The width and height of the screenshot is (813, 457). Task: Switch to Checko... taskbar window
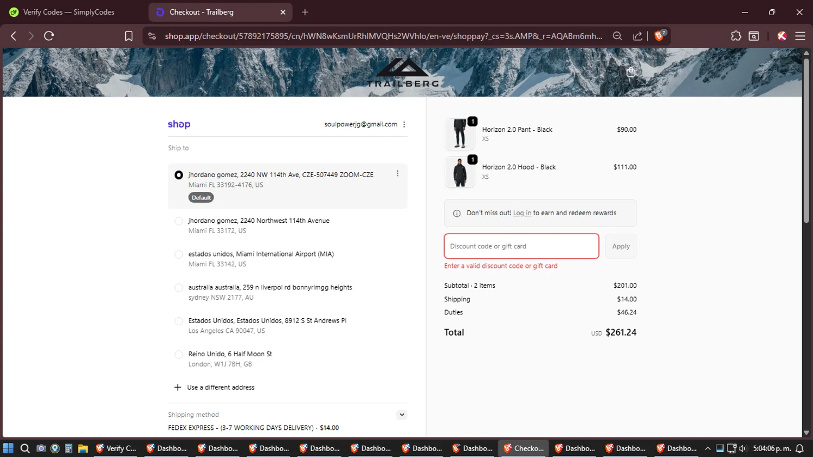pos(524,448)
